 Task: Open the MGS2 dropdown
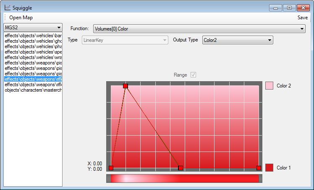click(x=33, y=27)
